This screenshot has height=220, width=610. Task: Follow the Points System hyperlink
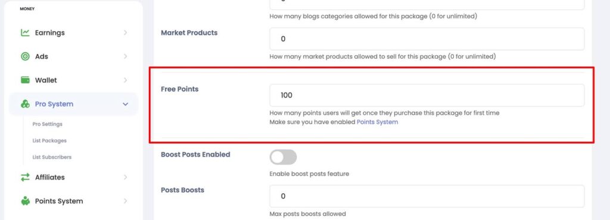click(x=377, y=122)
